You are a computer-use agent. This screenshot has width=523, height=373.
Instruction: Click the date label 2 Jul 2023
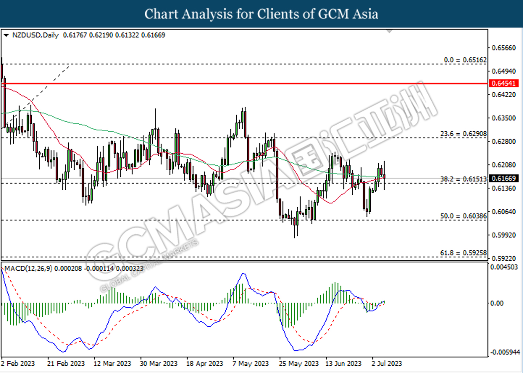click(387, 364)
